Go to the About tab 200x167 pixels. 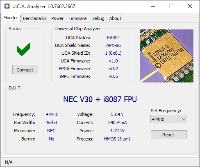click(x=115, y=18)
